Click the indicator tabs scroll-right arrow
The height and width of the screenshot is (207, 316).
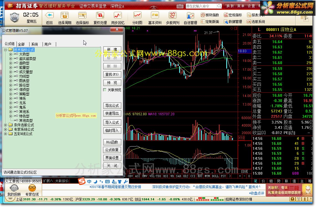[230, 176]
